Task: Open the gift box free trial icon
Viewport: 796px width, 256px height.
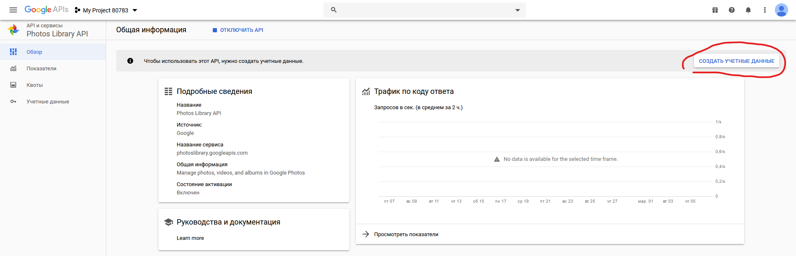Action: coord(715,10)
